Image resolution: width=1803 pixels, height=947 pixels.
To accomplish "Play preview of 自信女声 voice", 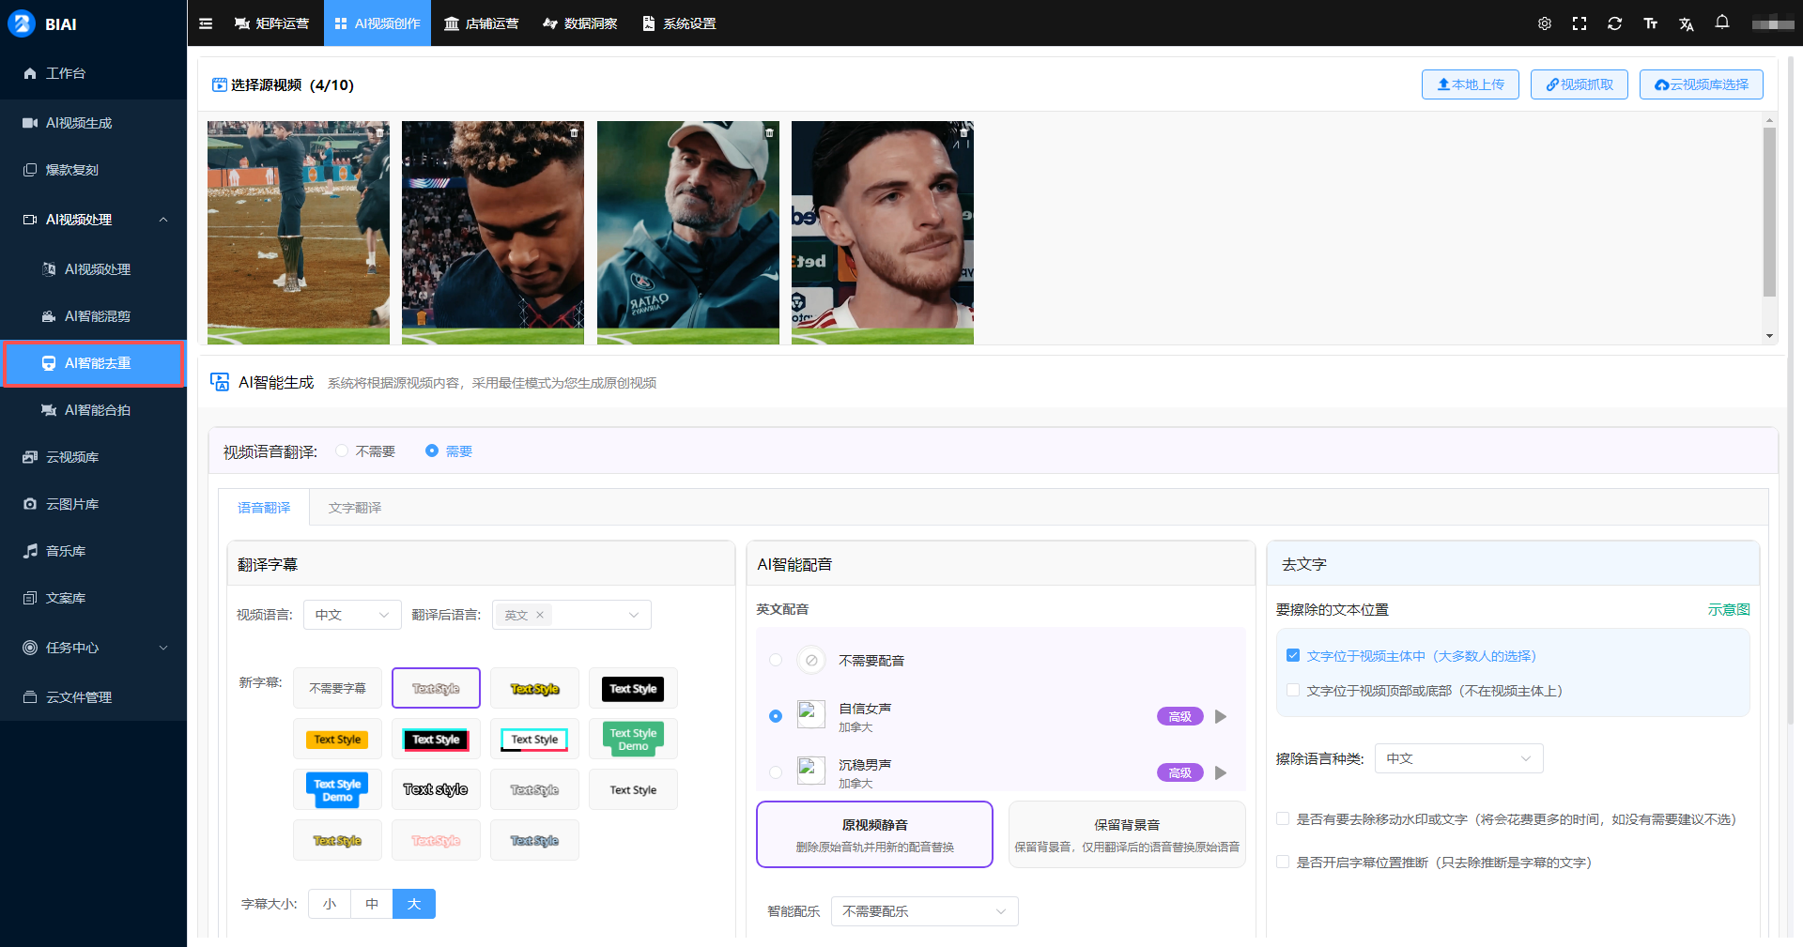I will coord(1221,717).
